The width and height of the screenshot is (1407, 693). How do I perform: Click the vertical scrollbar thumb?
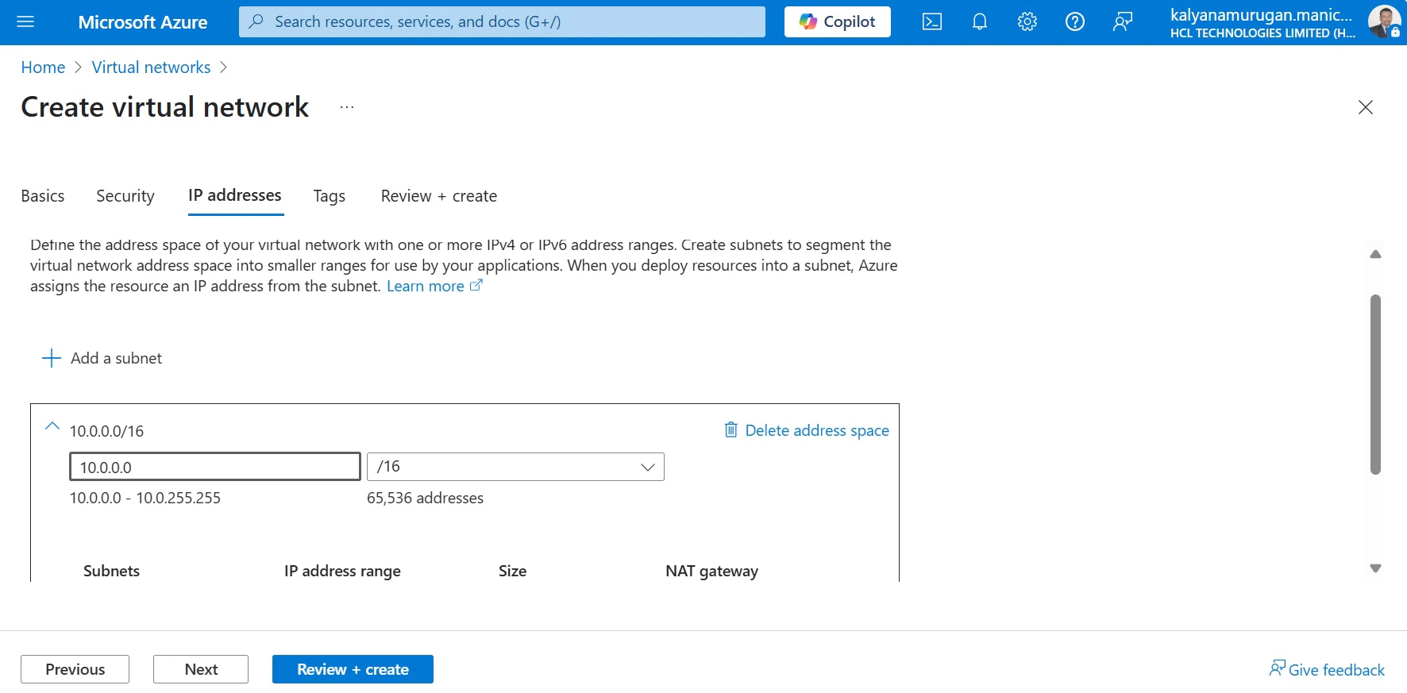[1376, 384]
